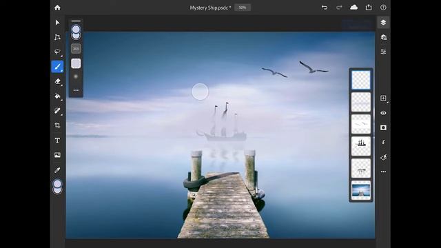Image resolution: width=441 pixels, height=248 pixels.
Task: Switch to compact layer view
Action: (x=383, y=23)
